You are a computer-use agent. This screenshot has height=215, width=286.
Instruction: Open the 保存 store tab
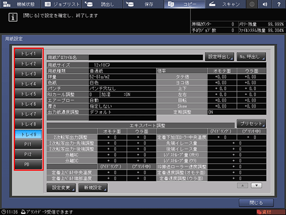point(143,4)
